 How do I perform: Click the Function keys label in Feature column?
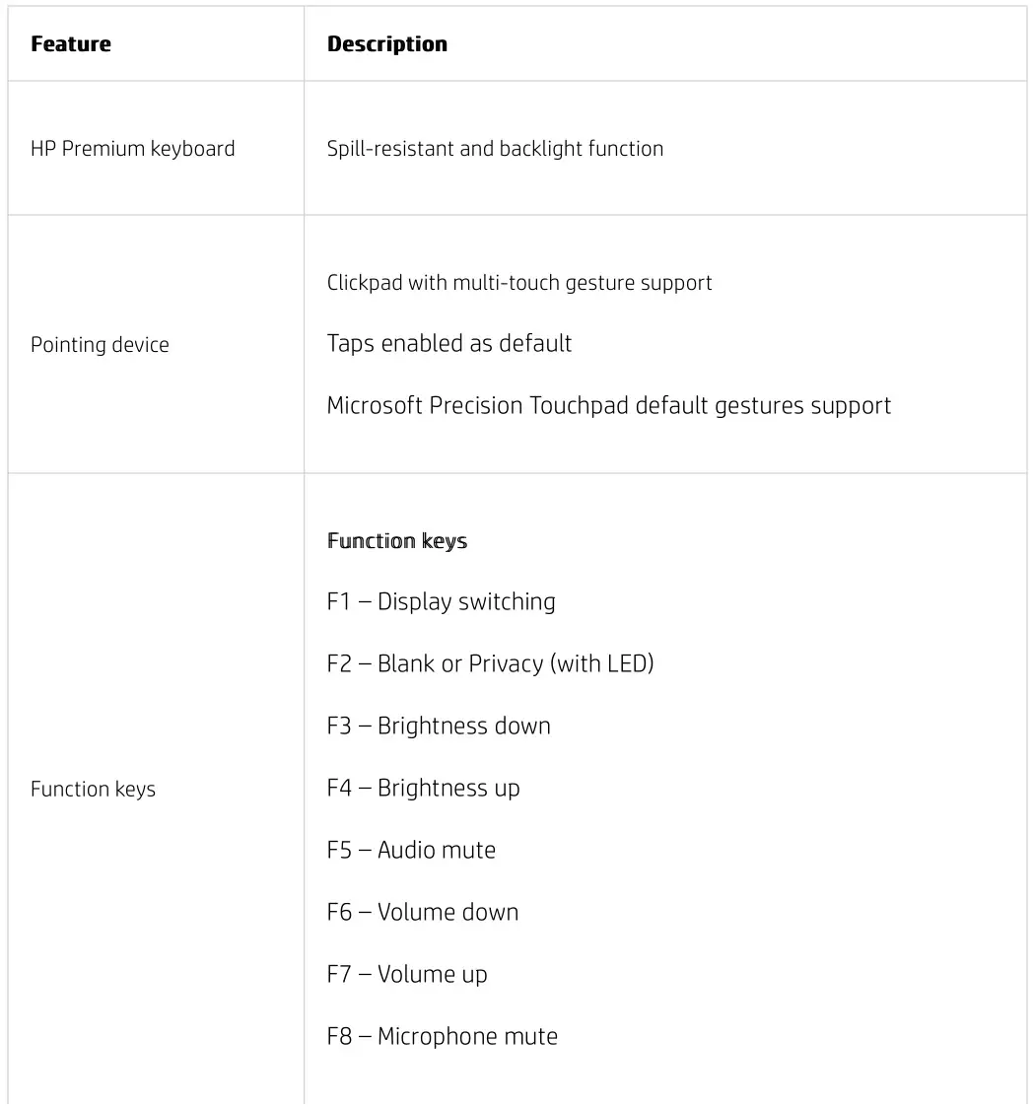coord(94,790)
